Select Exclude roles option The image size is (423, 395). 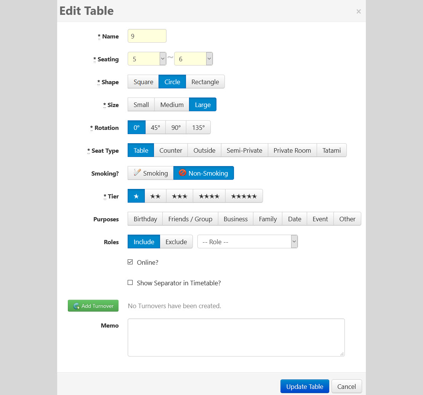click(x=176, y=242)
